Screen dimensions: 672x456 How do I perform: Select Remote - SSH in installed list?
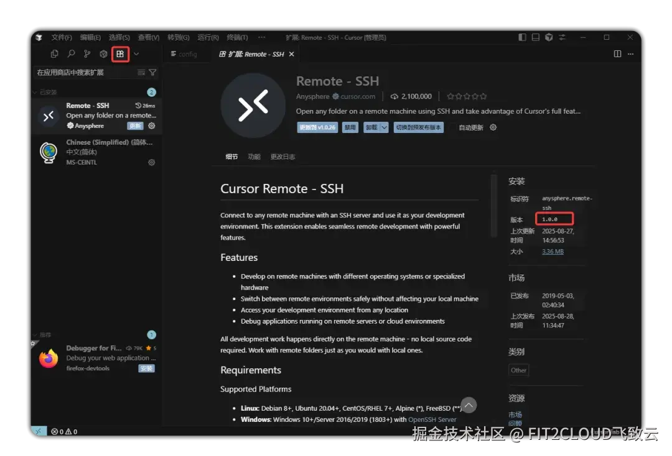click(96, 116)
